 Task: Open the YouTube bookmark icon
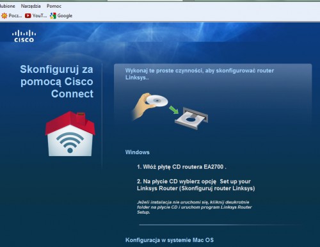[x=28, y=15]
